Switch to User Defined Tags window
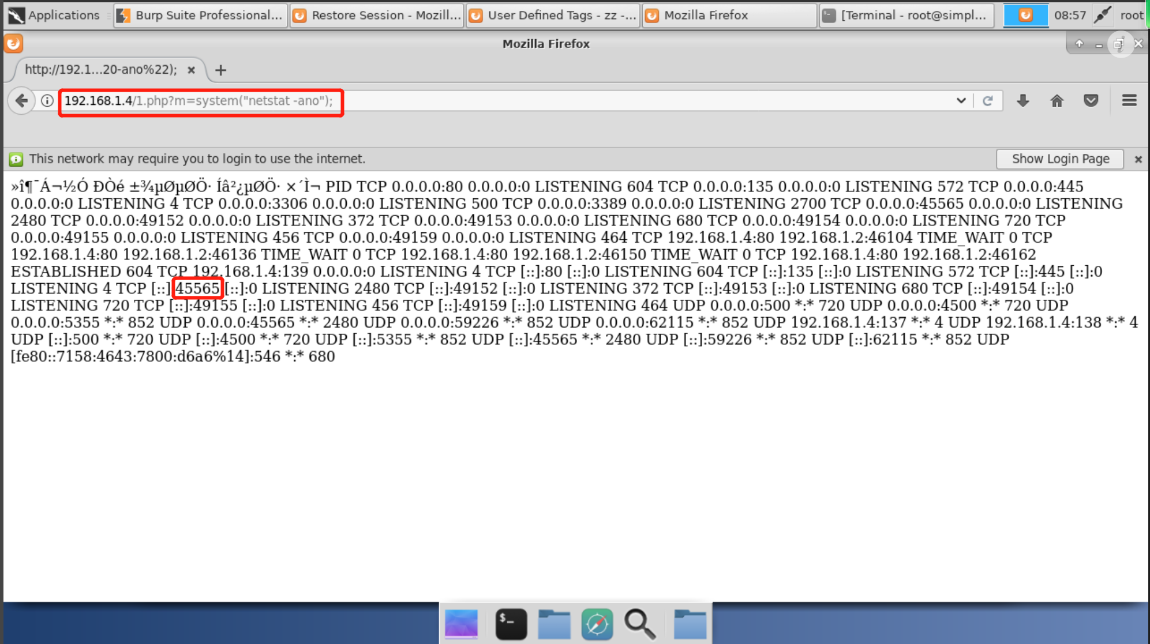The image size is (1150, 644). 553,15
